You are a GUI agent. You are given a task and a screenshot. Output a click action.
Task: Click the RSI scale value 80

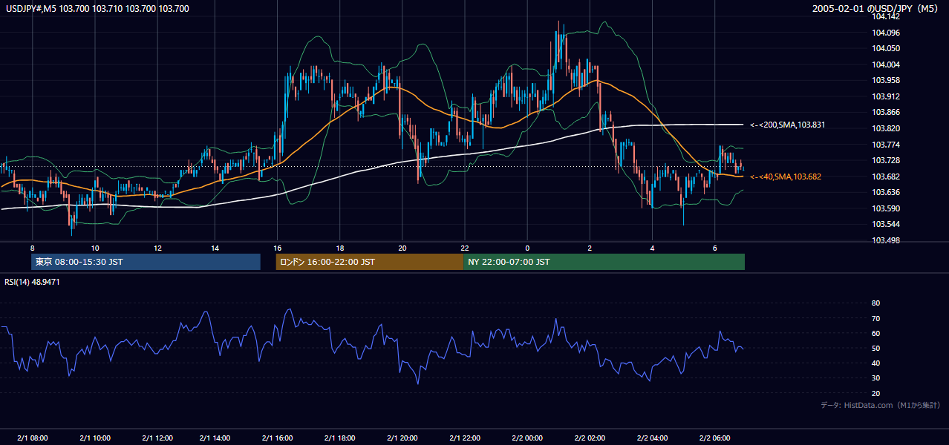click(875, 303)
